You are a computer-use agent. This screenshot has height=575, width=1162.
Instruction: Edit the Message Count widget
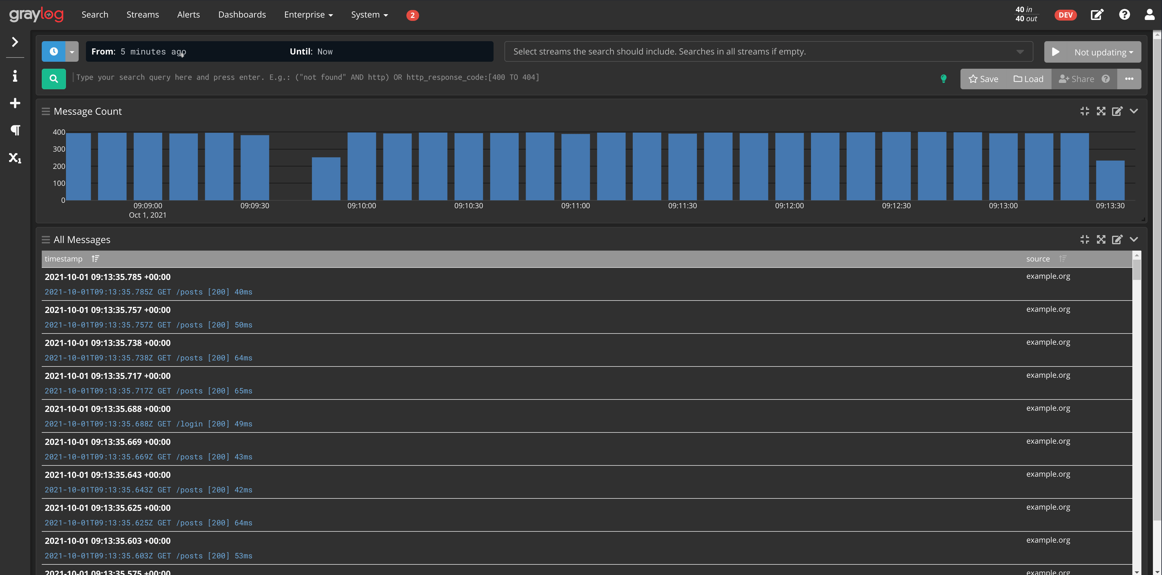[x=1117, y=111]
